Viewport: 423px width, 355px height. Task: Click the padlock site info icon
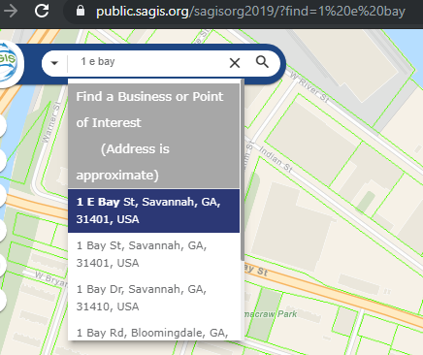point(81,11)
